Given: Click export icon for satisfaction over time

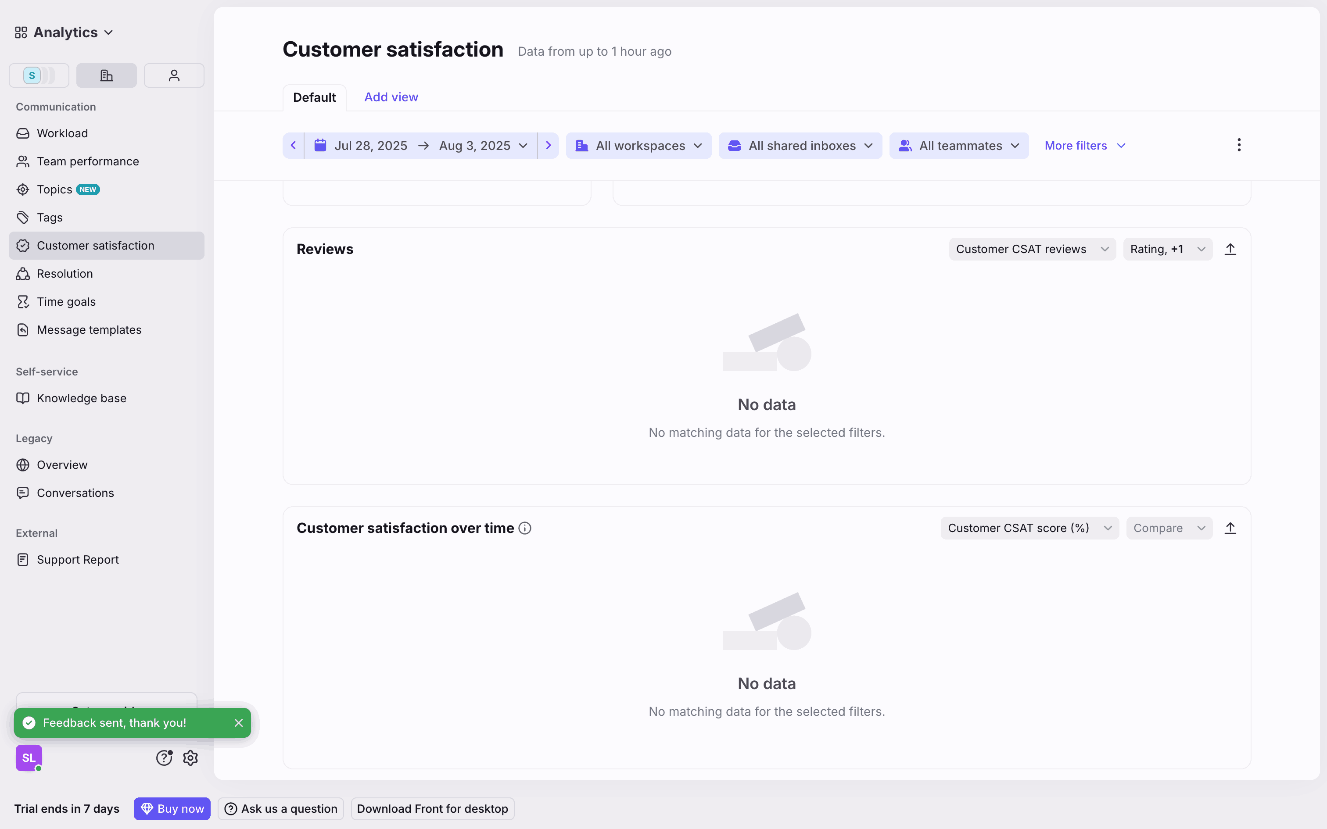Looking at the screenshot, I should [1230, 528].
